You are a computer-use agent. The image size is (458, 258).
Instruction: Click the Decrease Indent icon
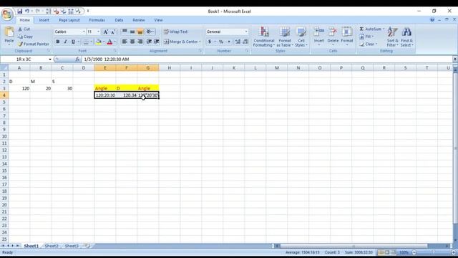point(149,42)
